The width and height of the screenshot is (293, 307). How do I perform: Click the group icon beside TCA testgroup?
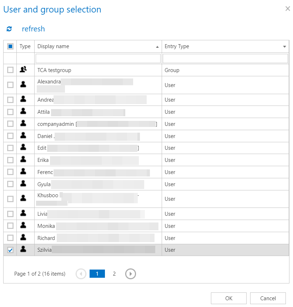(23, 70)
